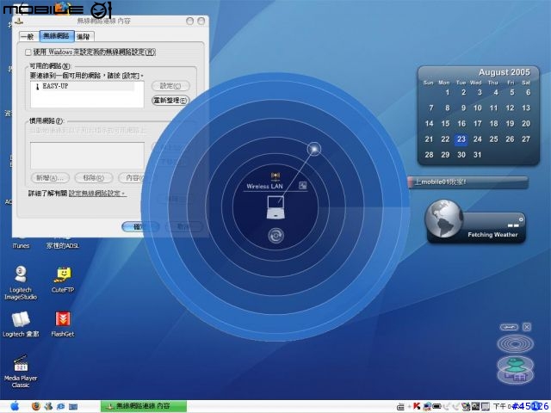
Task: Click the red K tray icon
Action: 417,406
